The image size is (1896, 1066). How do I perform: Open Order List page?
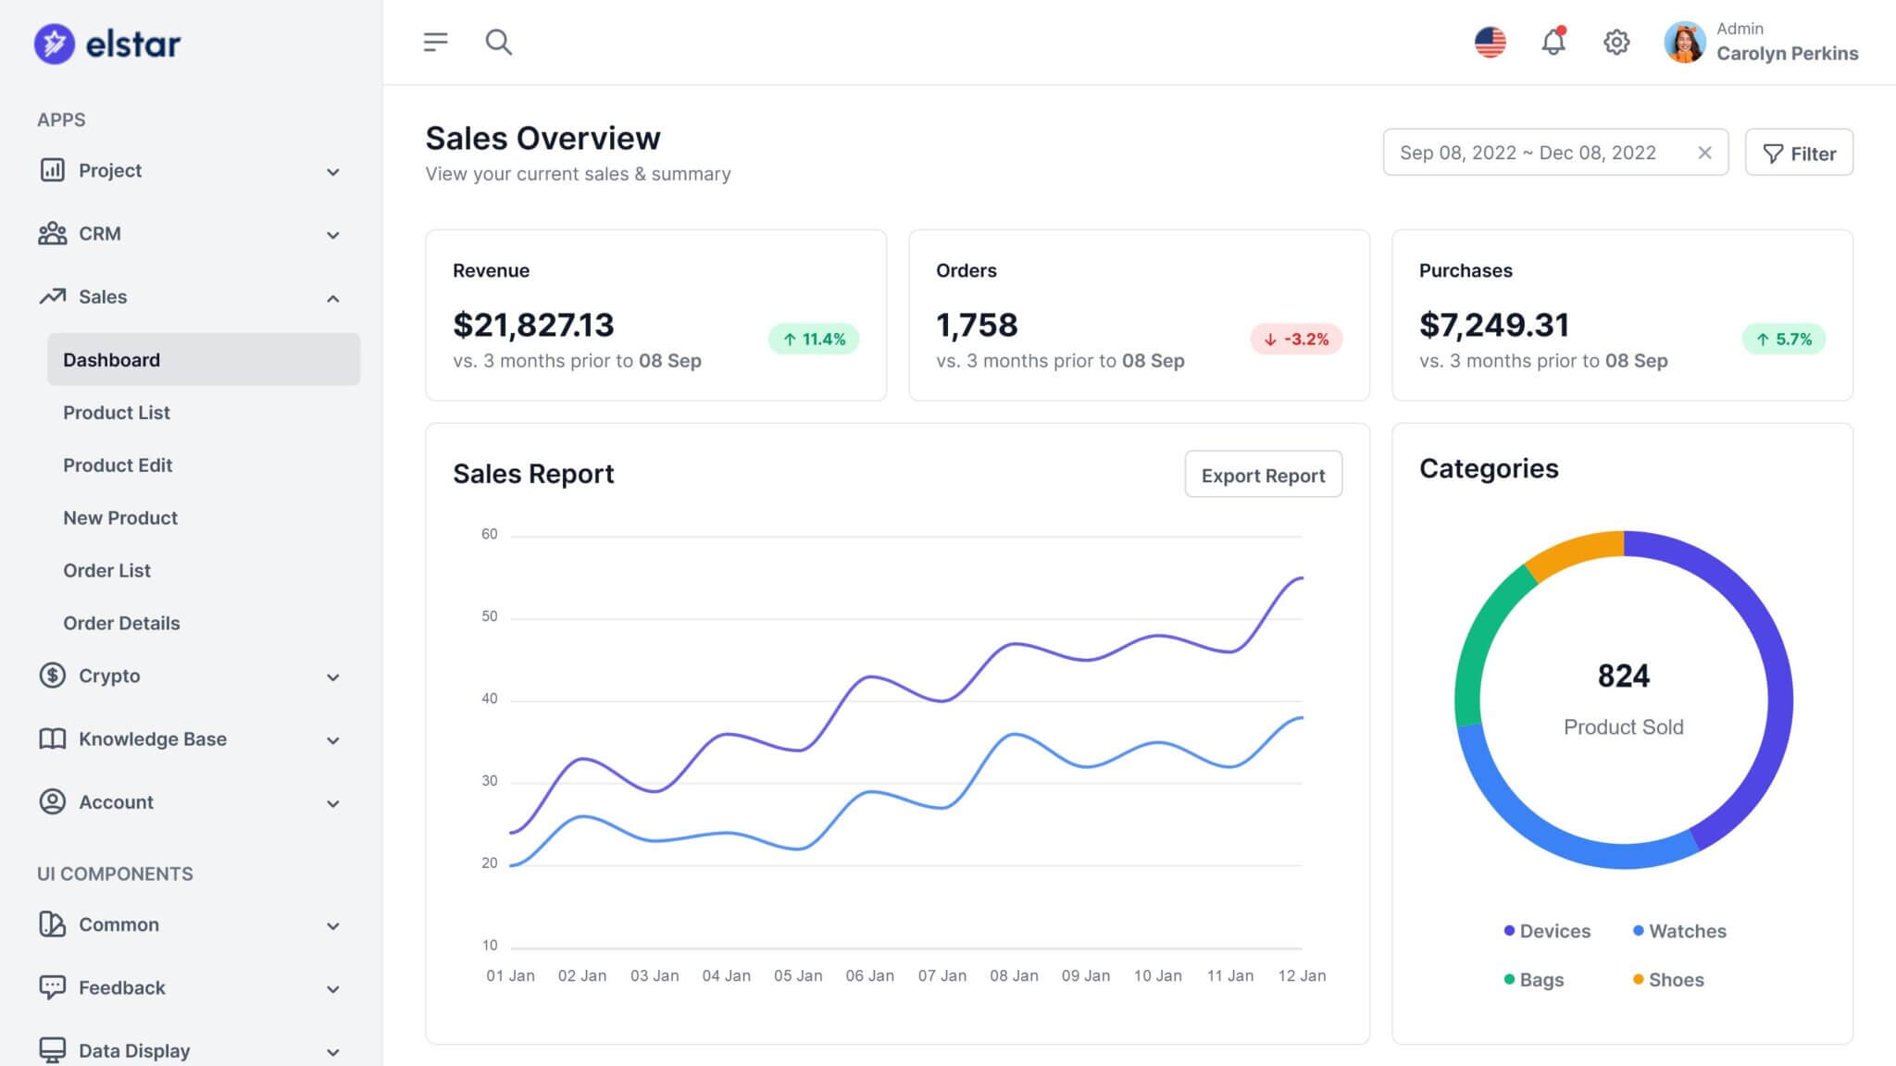tap(106, 570)
